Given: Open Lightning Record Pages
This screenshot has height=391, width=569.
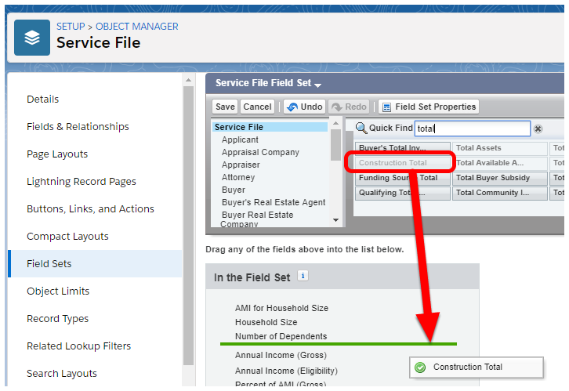Looking at the screenshot, I should (x=82, y=181).
